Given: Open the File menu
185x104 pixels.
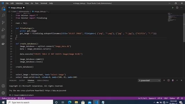Looking at the screenshot, I should [x=7, y=3].
